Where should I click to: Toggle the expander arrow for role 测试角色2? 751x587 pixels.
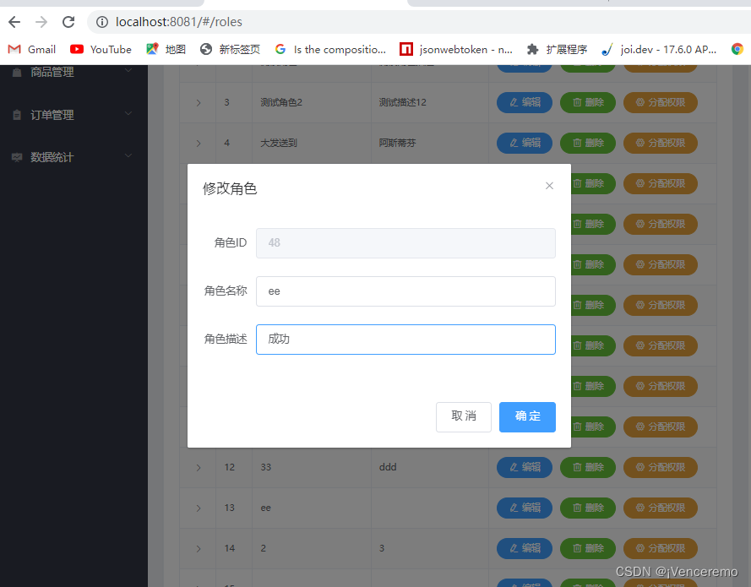pyautogui.click(x=198, y=102)
